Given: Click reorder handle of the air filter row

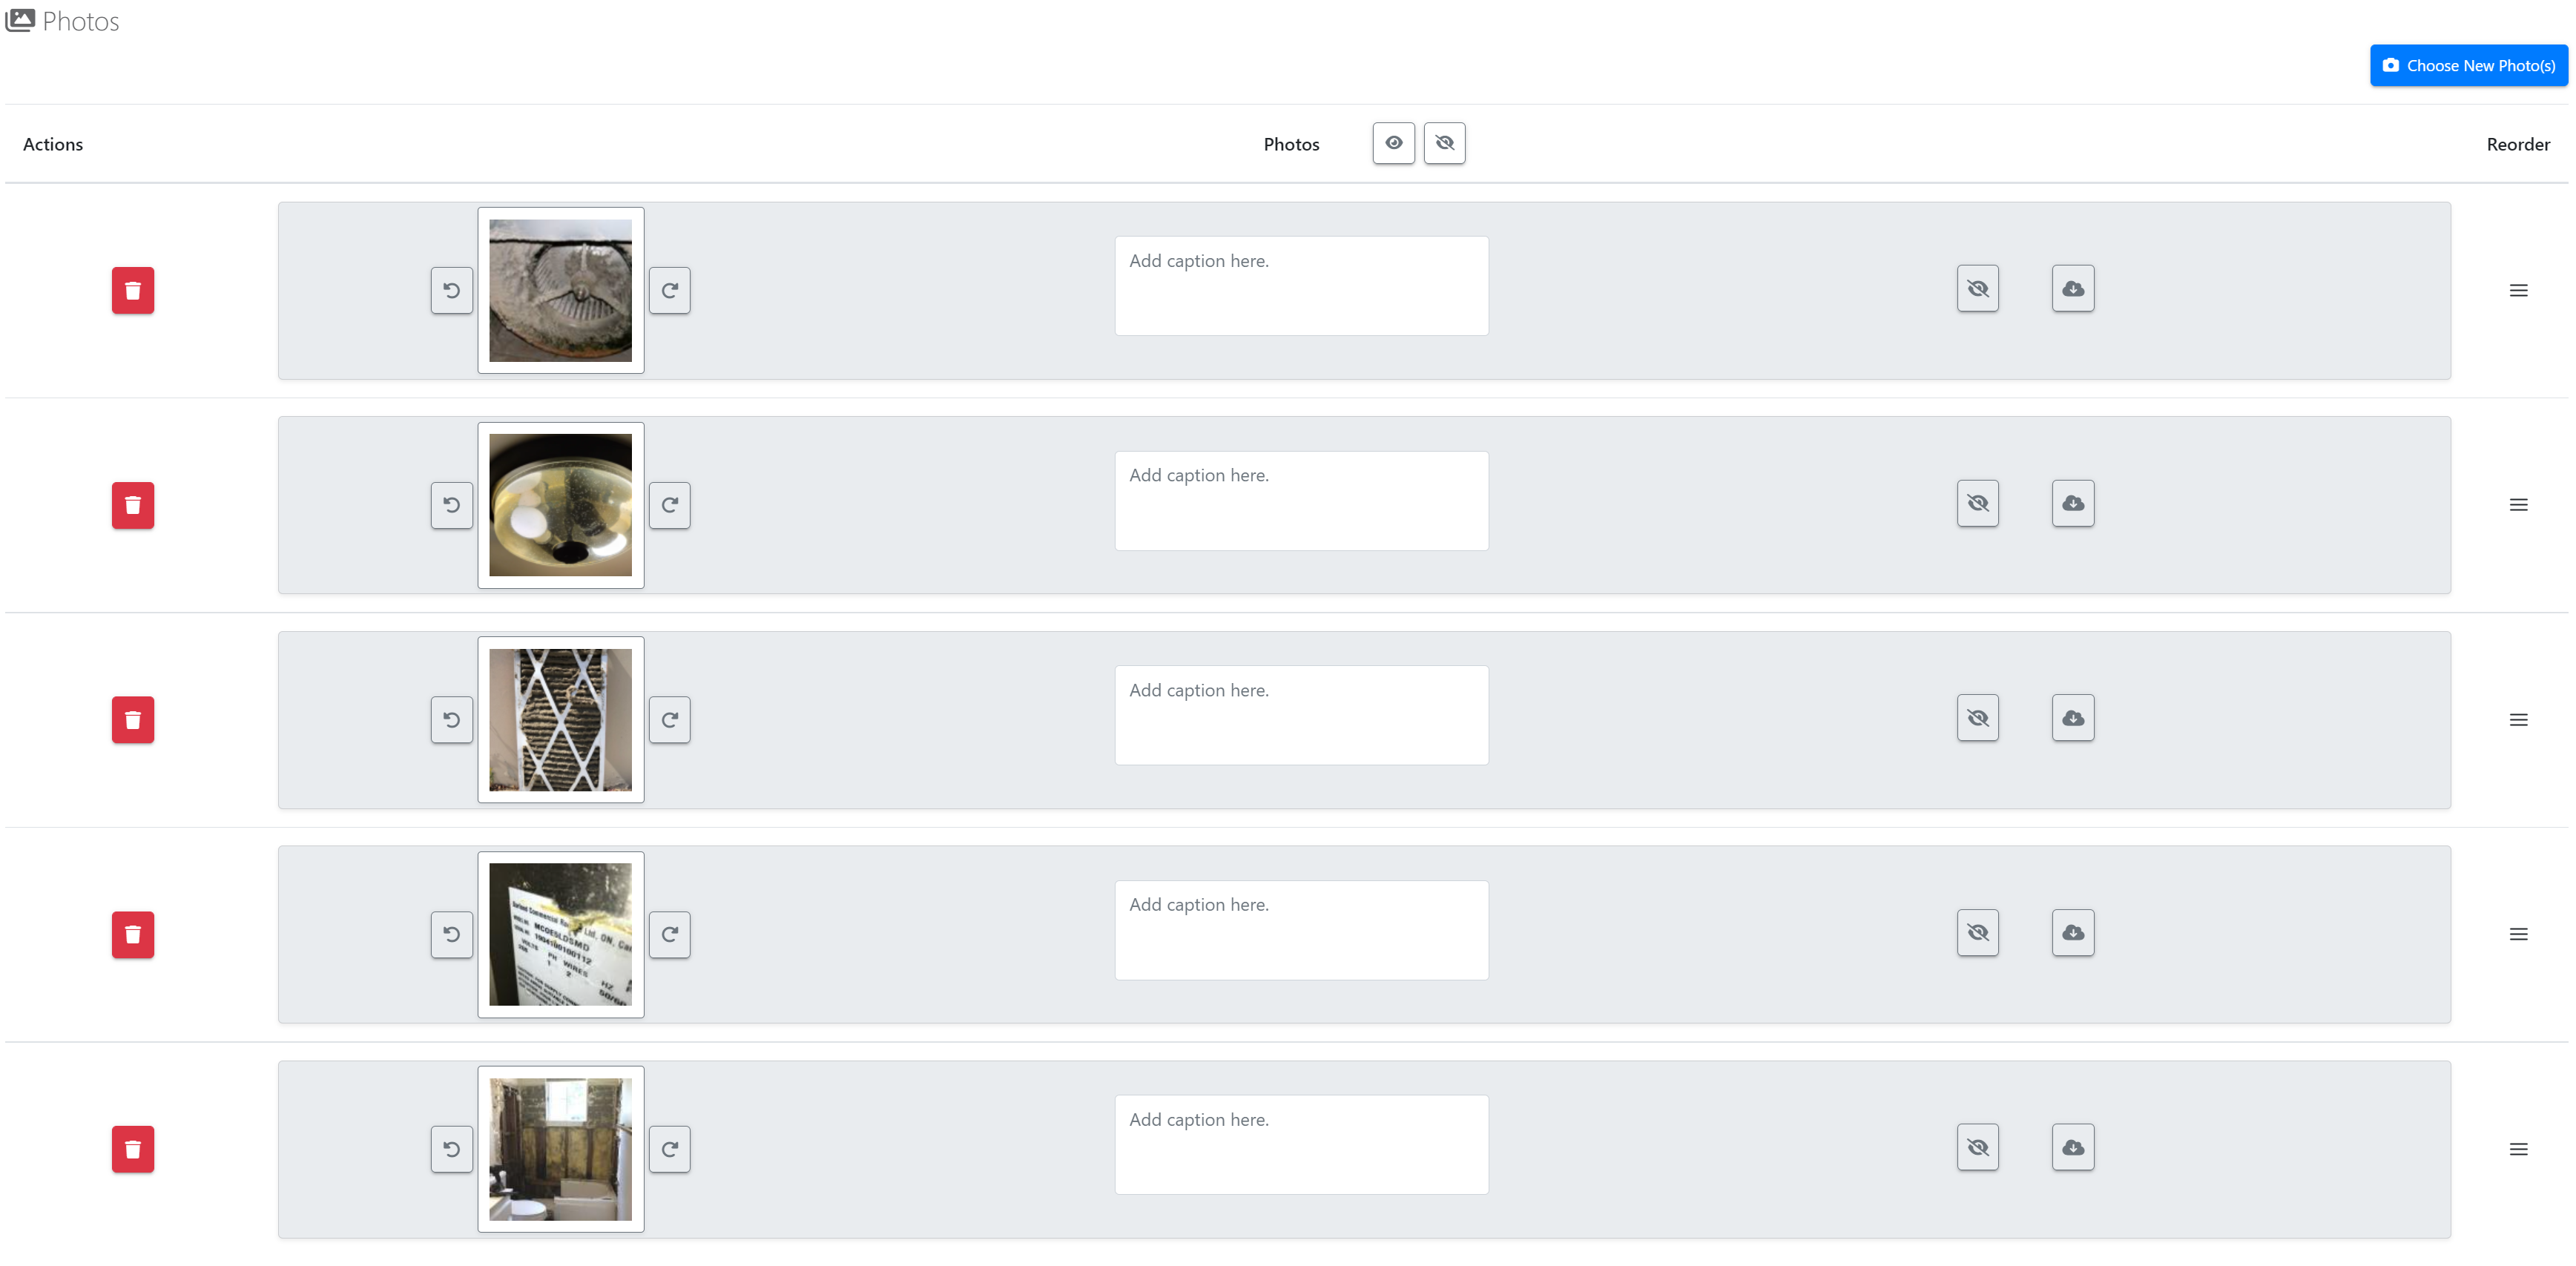Looking at the screenshot, I should 2518,720.
